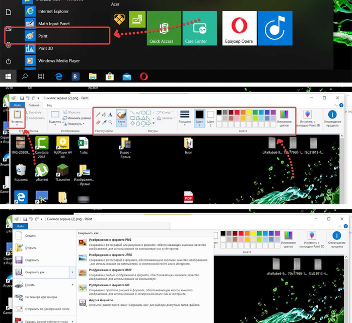Open Microsoft Edge from the taskbar
The width and height of the screenshot is (352, 323).
59,77
